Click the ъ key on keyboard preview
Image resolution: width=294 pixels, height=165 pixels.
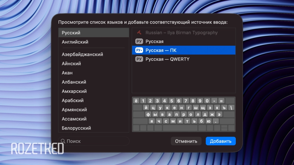click(x=224, y=107)
